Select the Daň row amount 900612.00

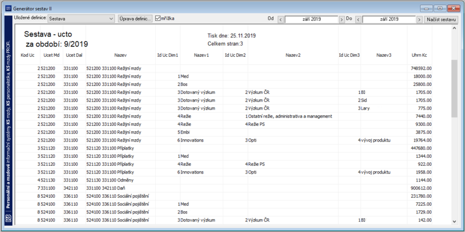click(x=421, y=188)
